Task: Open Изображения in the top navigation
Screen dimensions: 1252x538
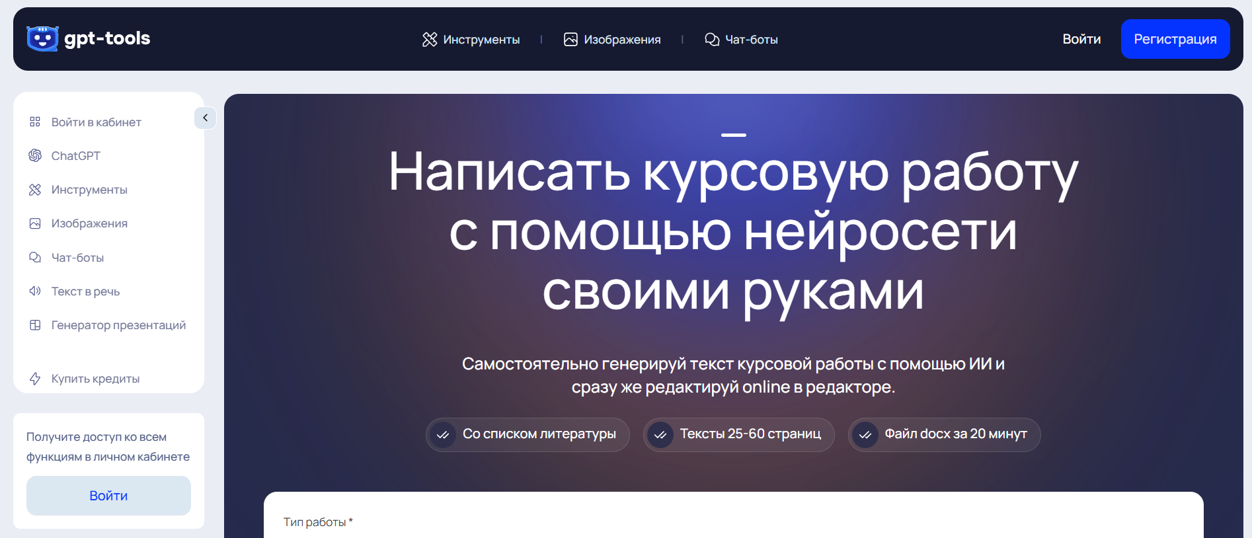Action: tap(612, 40)
